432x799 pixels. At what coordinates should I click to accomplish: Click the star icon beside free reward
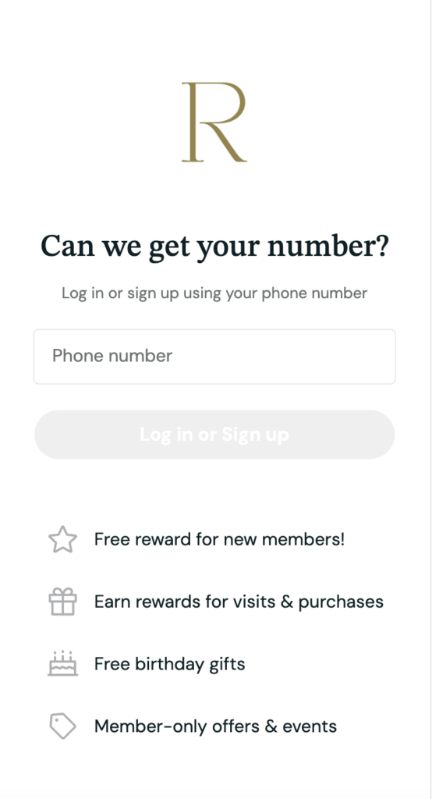[62, 539]
